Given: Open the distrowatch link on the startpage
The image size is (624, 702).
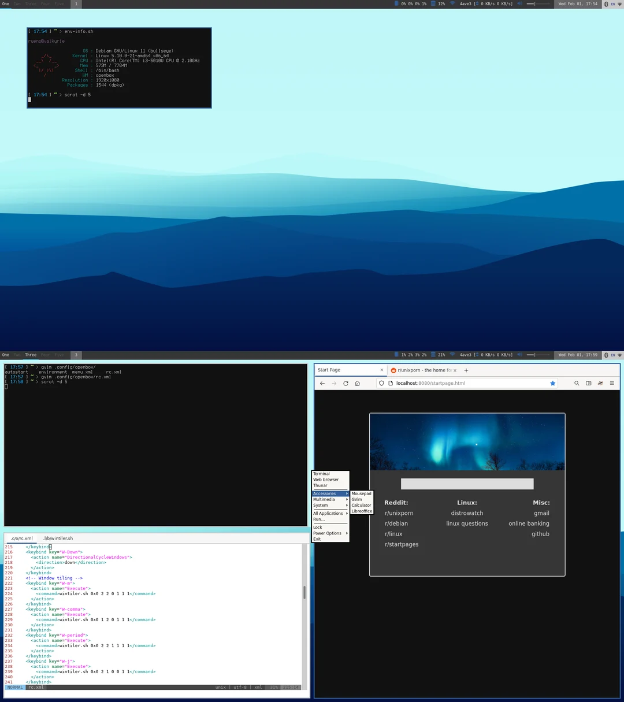Looking at the screenshot, I should [x=467, y=513].
